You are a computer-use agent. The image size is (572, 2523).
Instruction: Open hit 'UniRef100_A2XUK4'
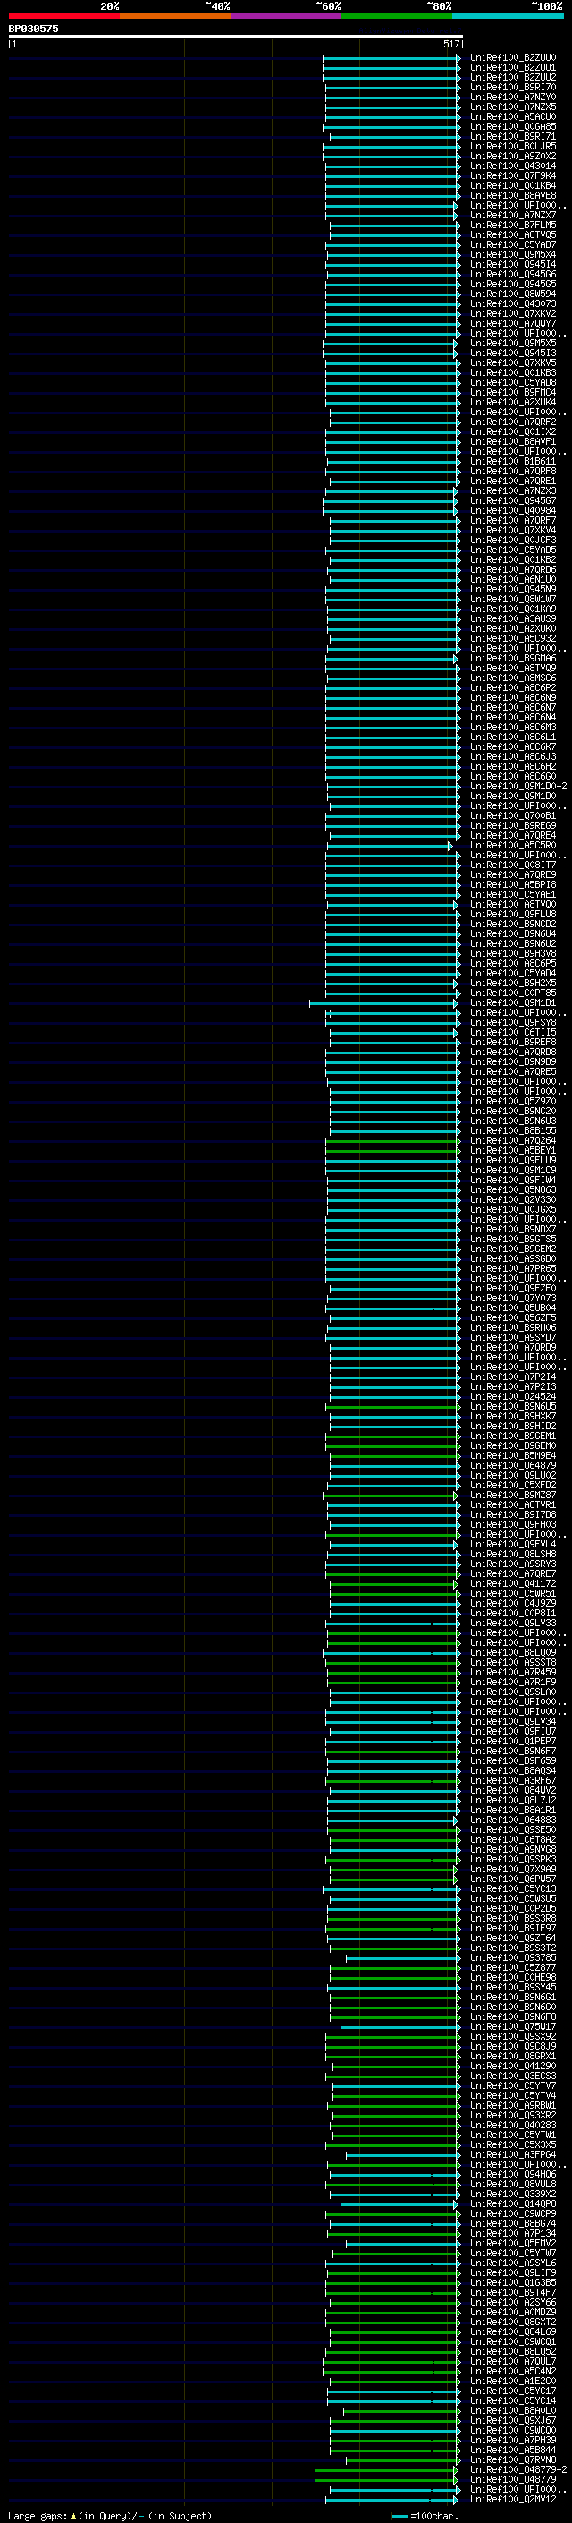pos(512,402)
